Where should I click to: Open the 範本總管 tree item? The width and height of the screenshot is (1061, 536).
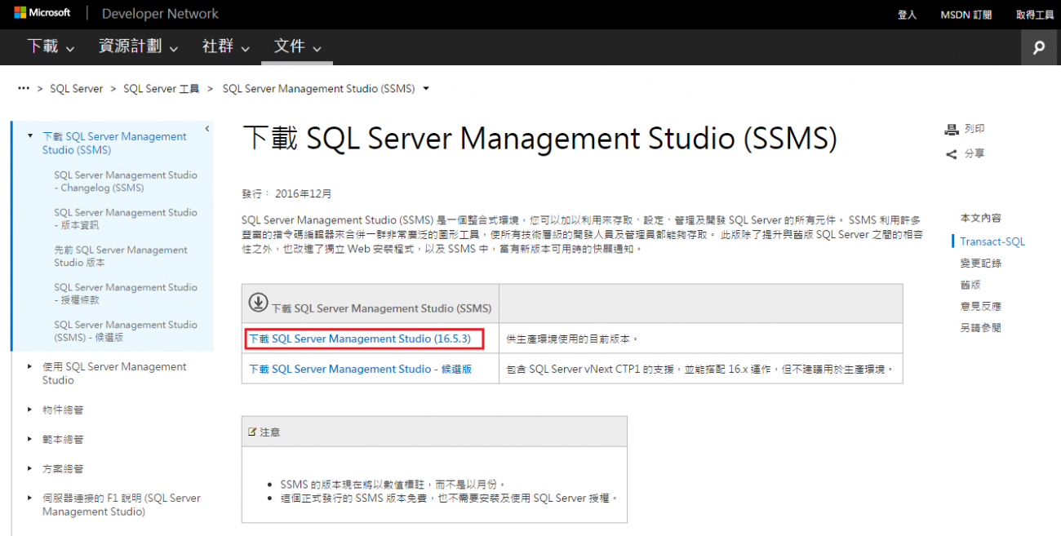(x=63, y=439)
